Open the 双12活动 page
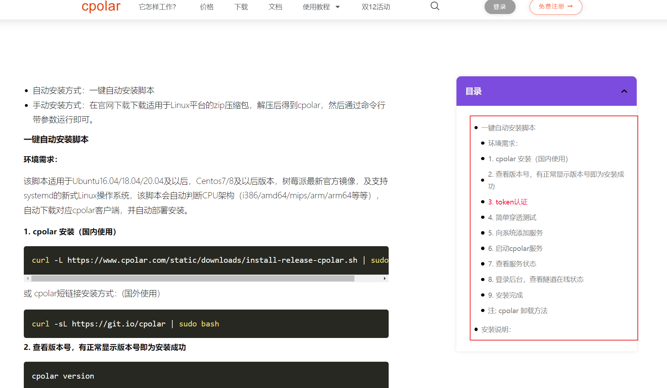 point(376,7)
